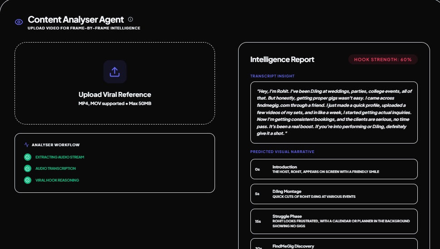
Task: Click the 15s timestamp marker
Action: (258, 221)
